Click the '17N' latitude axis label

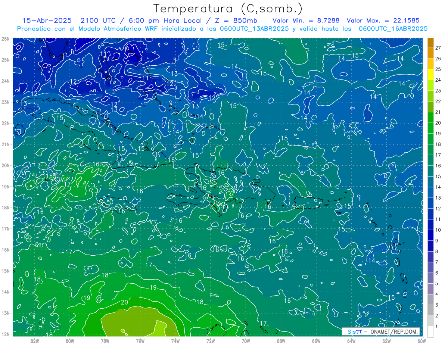(5, 228)
